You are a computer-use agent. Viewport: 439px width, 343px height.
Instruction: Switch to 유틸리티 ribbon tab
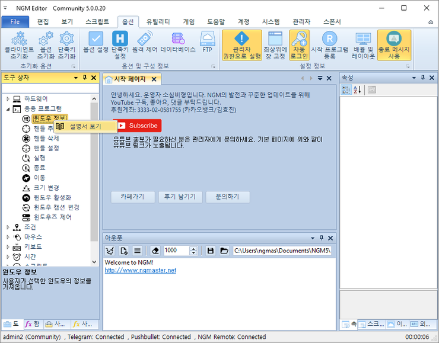coord(158,22)
